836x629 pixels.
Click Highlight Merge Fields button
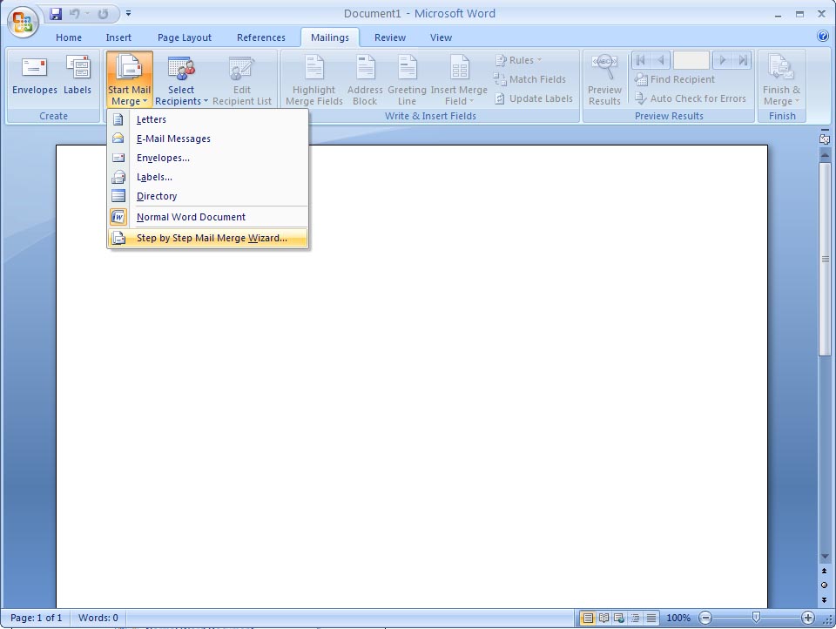pos(314,79)
